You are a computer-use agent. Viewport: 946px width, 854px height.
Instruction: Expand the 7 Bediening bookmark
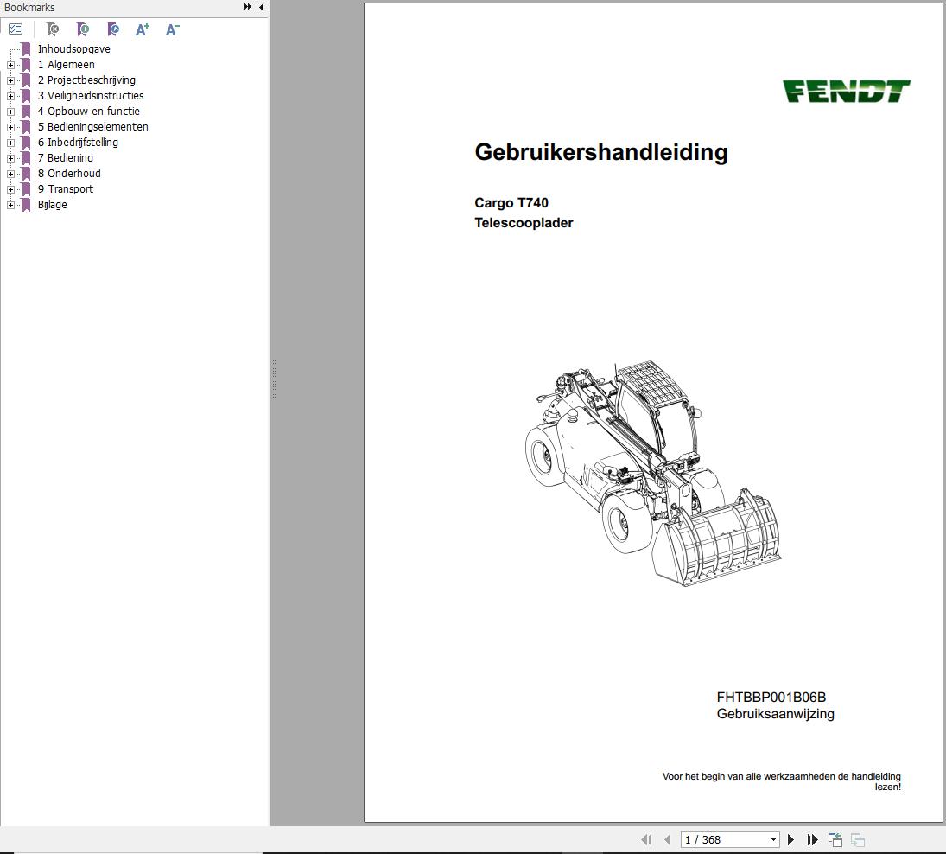[x=10, y=158]
